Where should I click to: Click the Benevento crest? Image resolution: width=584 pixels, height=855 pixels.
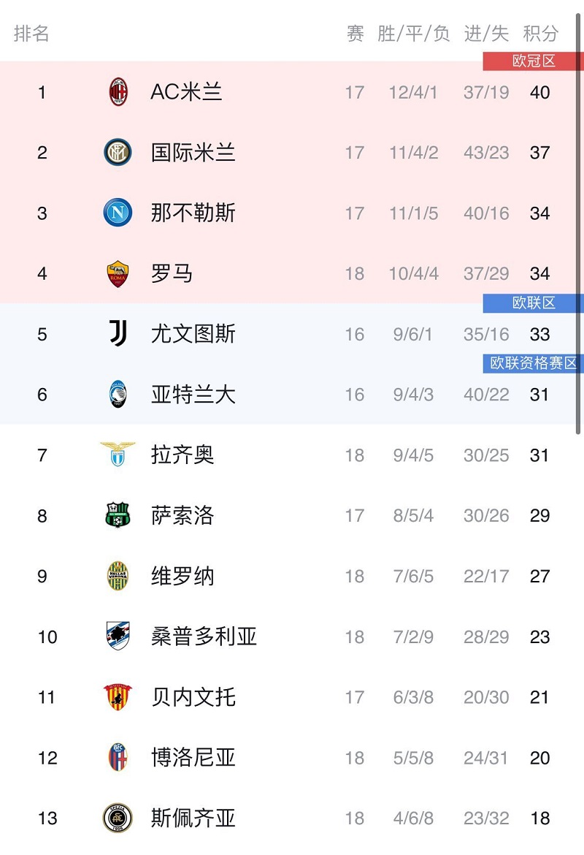118,697
